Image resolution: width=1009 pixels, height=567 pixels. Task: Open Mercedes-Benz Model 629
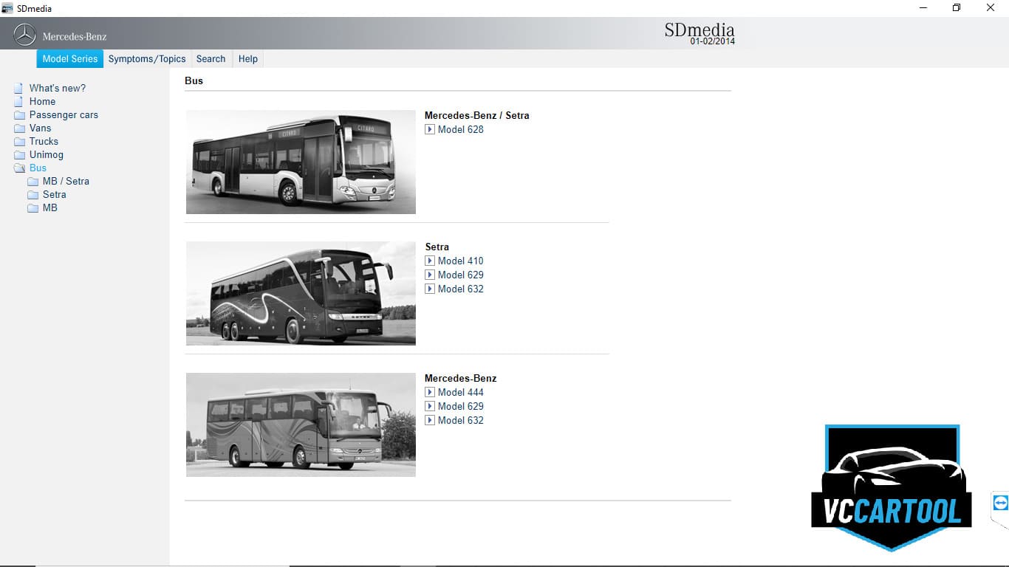coord(460,406)
